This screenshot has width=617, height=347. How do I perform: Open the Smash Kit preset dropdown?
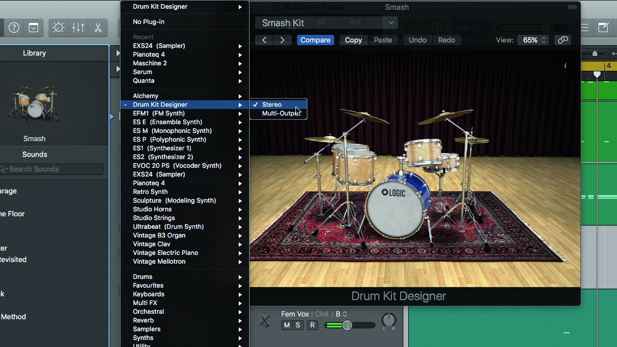[x=326, y=23]
